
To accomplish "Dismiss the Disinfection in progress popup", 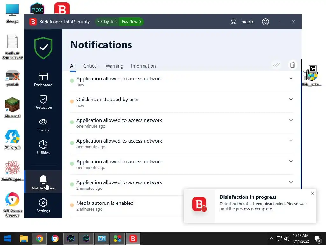I will (313, 194).
